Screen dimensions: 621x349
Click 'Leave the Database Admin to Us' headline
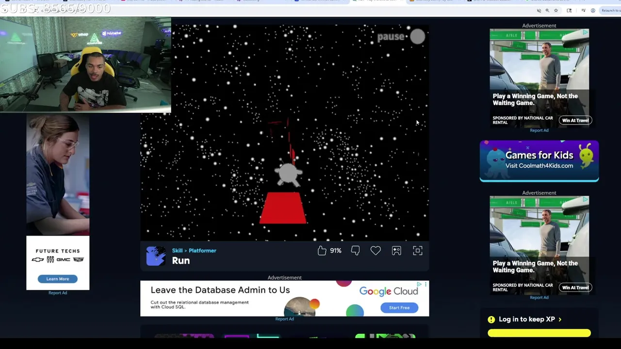pyautogui.click(x=220, y=290)
